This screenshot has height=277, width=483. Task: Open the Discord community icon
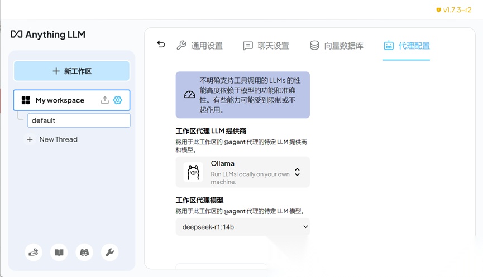(84, 252)
